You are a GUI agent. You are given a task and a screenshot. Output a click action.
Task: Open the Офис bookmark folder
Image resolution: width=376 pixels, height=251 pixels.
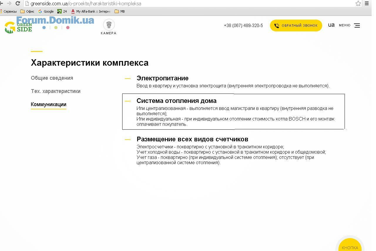click(x=27, y=11)
